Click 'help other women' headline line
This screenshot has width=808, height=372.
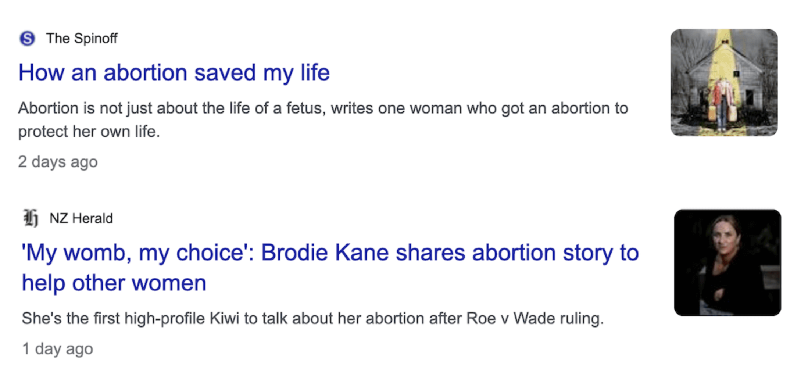[x=114, y=283]
